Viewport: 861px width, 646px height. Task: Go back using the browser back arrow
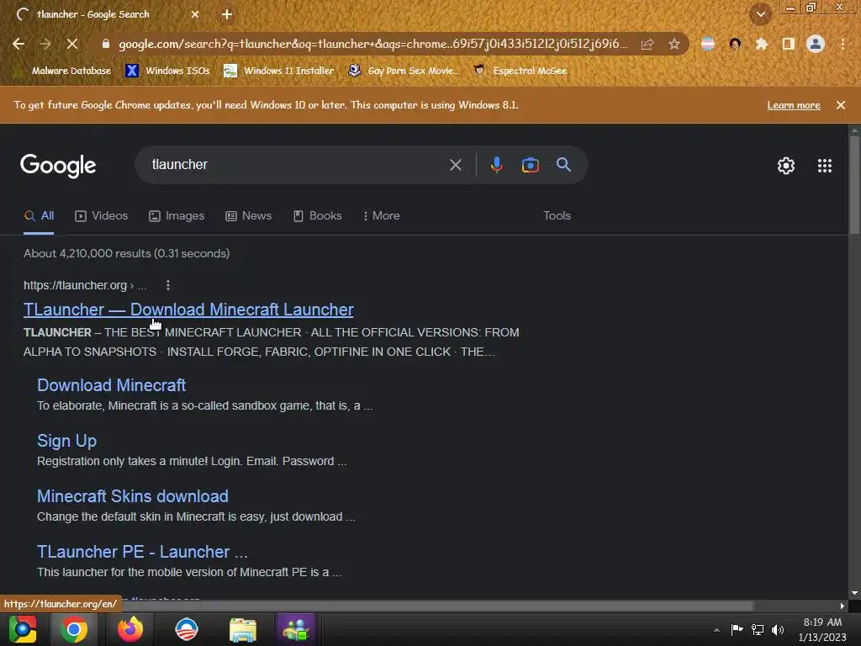coord(18,44)
